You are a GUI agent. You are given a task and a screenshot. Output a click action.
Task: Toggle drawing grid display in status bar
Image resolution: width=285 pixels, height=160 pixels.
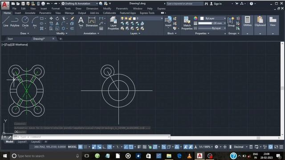(x=80, y=147)
